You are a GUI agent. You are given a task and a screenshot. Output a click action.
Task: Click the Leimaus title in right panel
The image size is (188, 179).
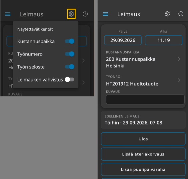pyautogui.click(x=129, y=14)
